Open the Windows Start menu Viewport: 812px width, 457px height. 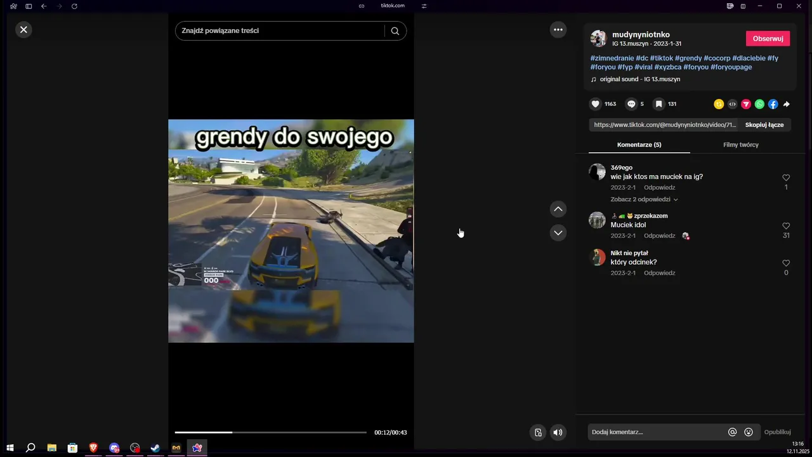pos(10,448)
